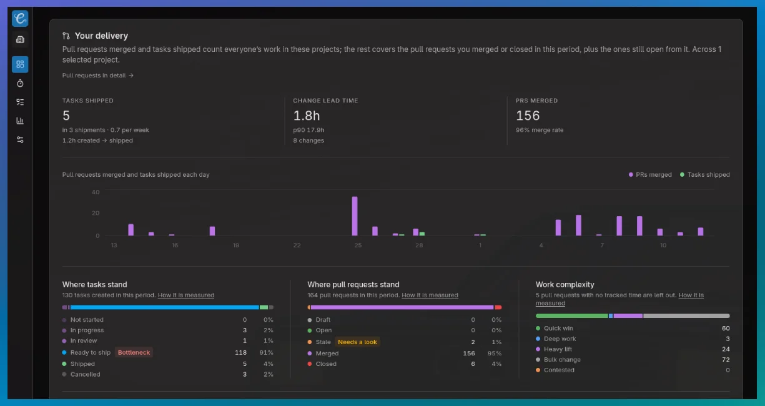Click the p90 17.9h text
Image resolution: width=765 pixels, height=406 pixels.
click(309, 130)
